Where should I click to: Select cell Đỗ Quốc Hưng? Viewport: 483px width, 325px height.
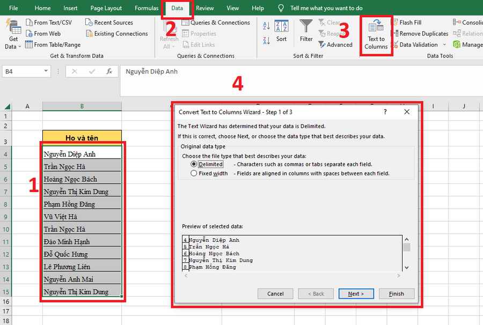[x=82, y=254]
